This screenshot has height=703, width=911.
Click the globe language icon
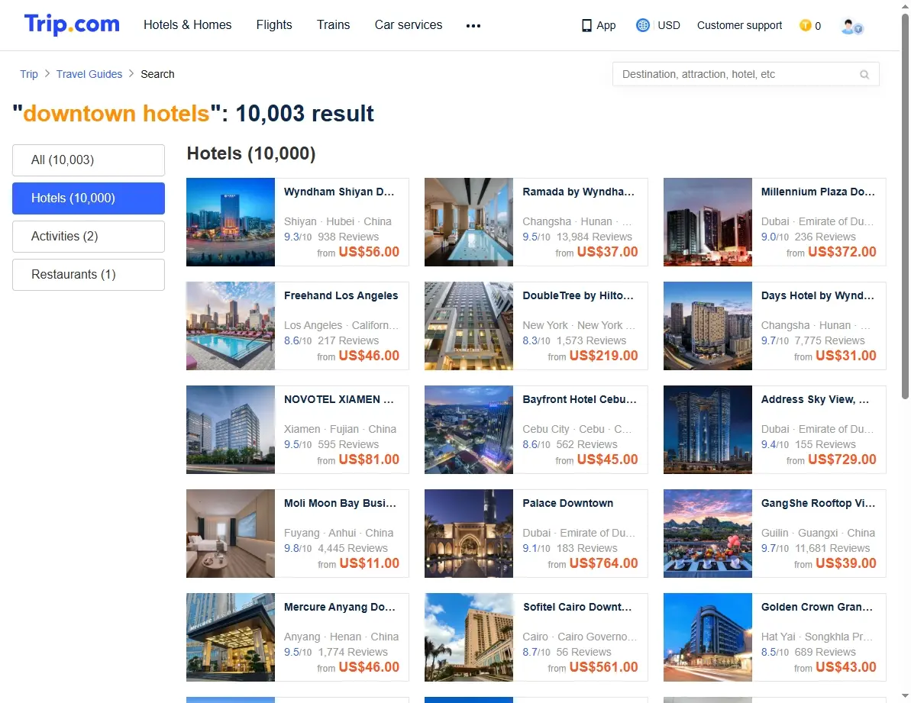pos(642,25)
